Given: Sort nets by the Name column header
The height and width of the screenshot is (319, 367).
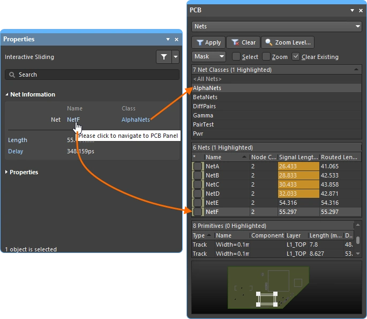Looking at the screenshot, I should click(x=227, y=157).
